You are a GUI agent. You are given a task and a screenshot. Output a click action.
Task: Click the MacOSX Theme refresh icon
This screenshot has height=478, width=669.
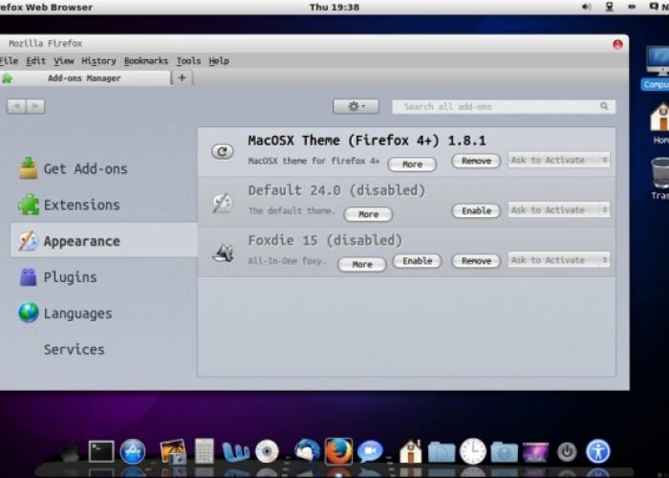(223, 151)
